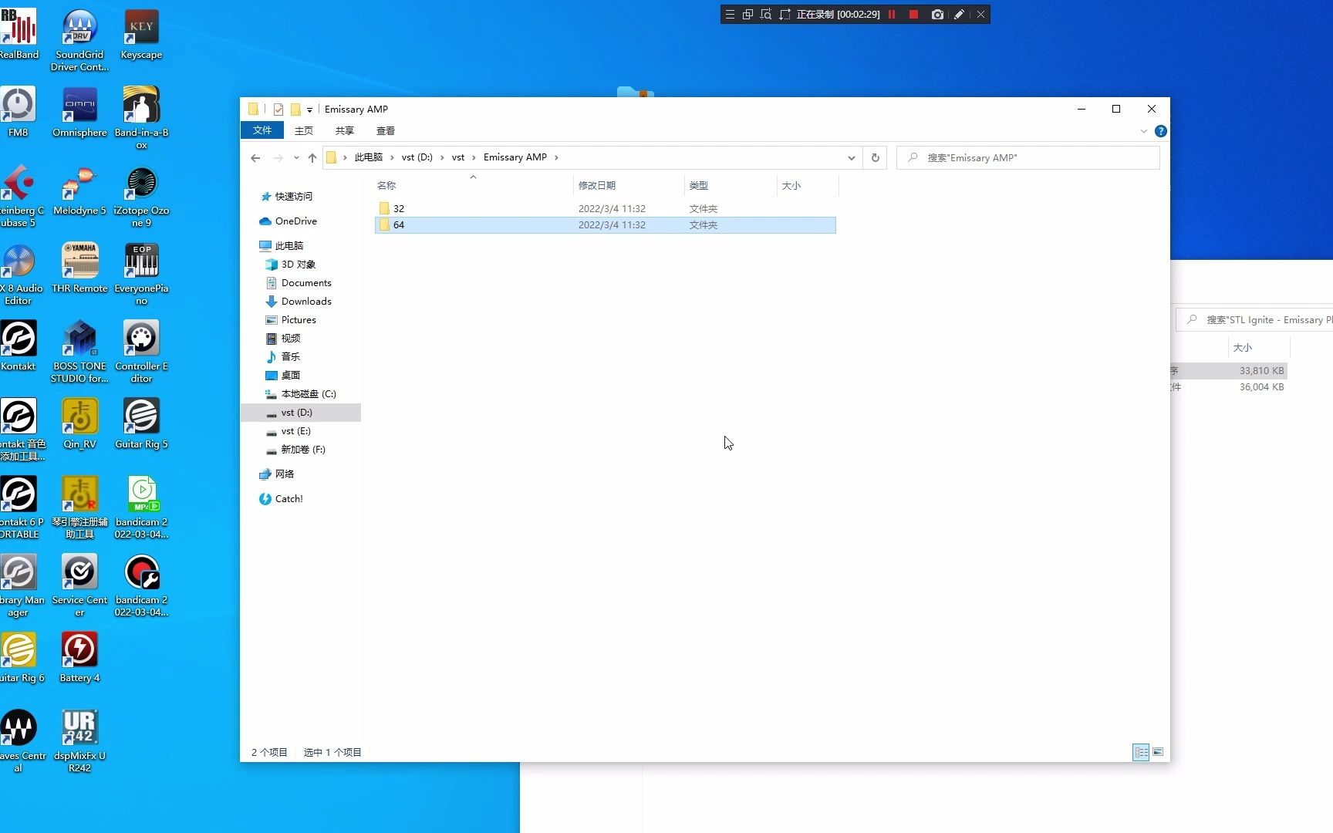
Task: Launch EveryonePiano shortcut
Action: [x=141, y=274]
